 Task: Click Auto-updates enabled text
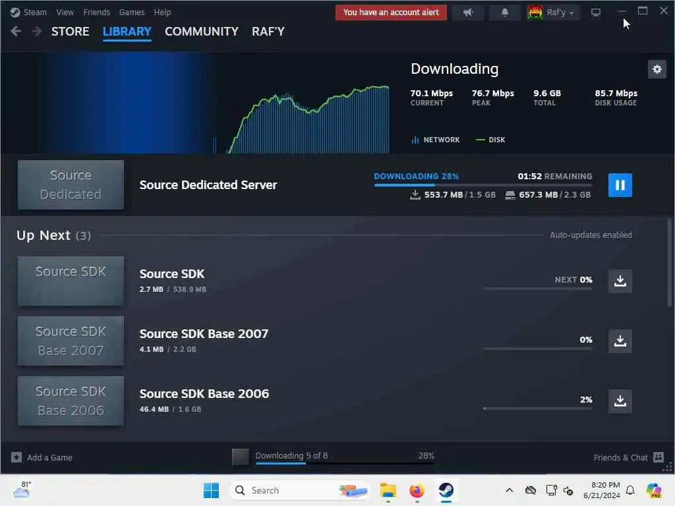coord(591,235)
